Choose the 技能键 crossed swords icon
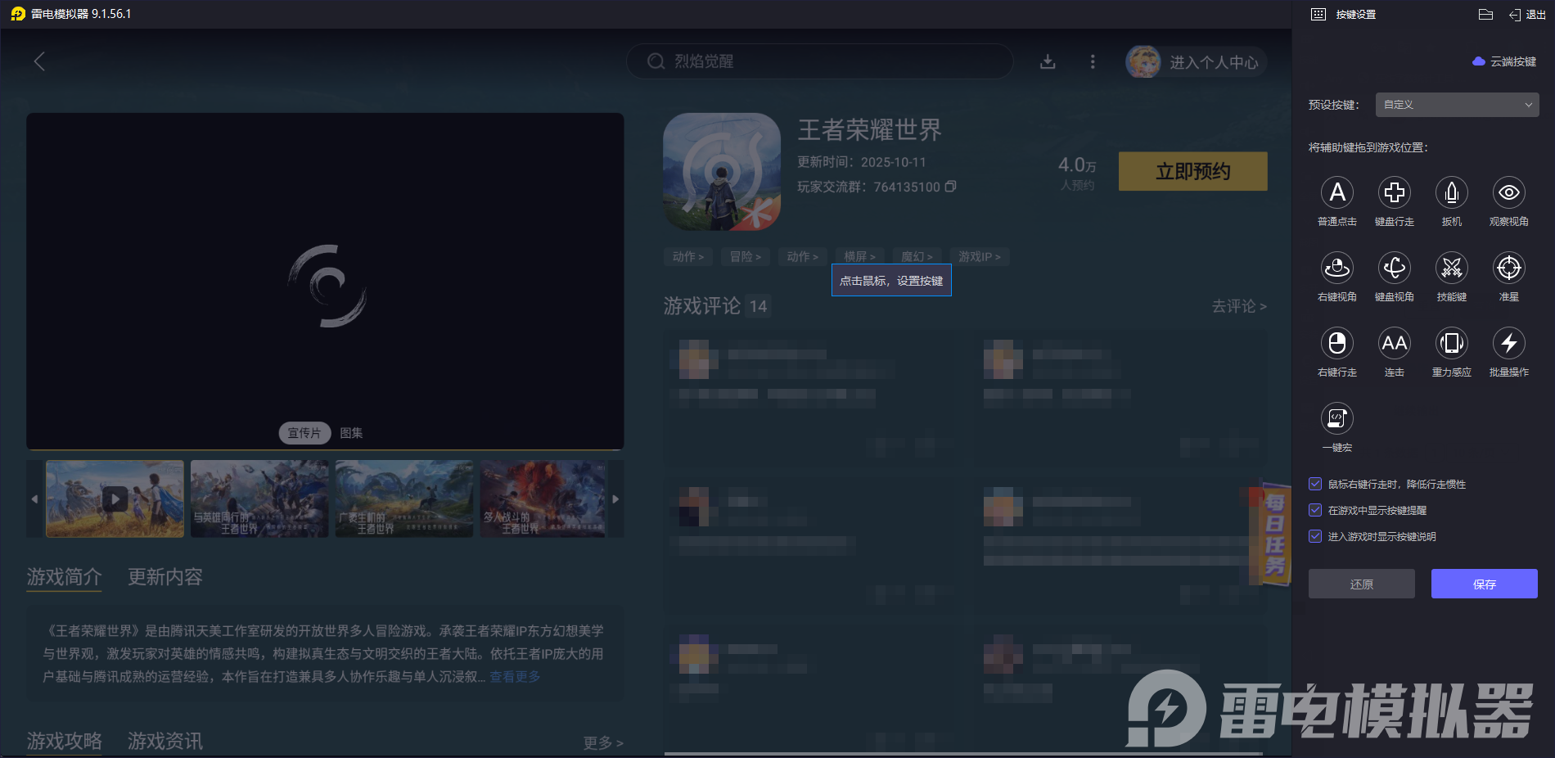The width and height of the screenshot is (1555, 758). click(1452, 268)
